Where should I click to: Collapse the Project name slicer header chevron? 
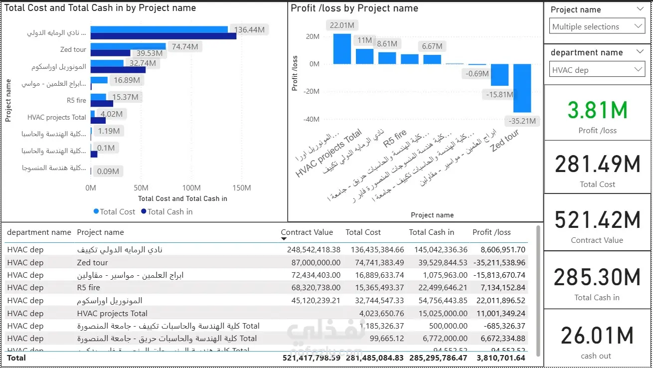pos(640,9)
